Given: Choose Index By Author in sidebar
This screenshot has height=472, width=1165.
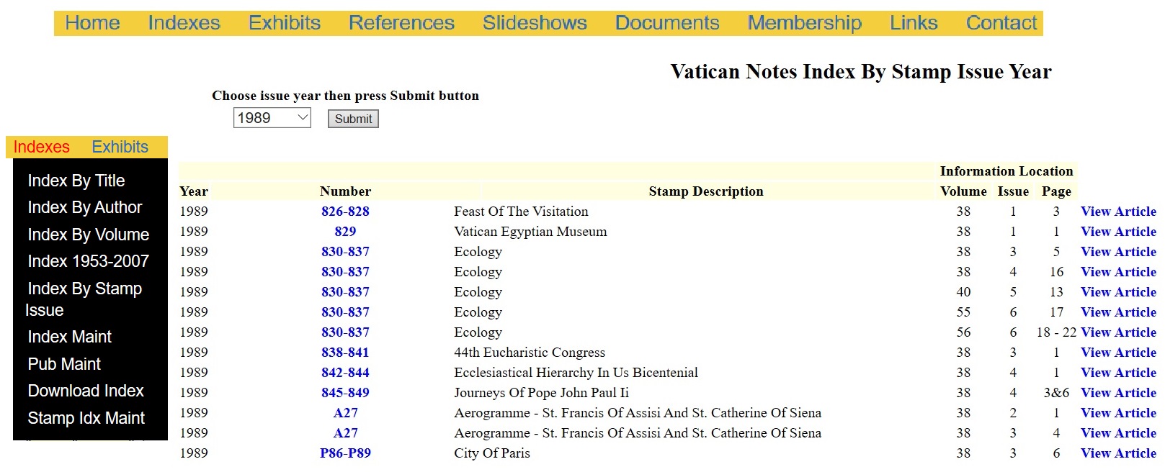Looking at the screenshot, I should 85,207.
